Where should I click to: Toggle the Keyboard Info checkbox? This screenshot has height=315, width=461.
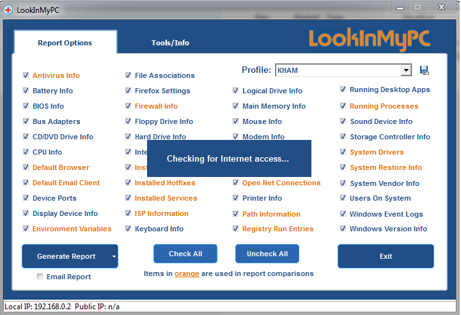pyautogui.click(x=128, y=228)
